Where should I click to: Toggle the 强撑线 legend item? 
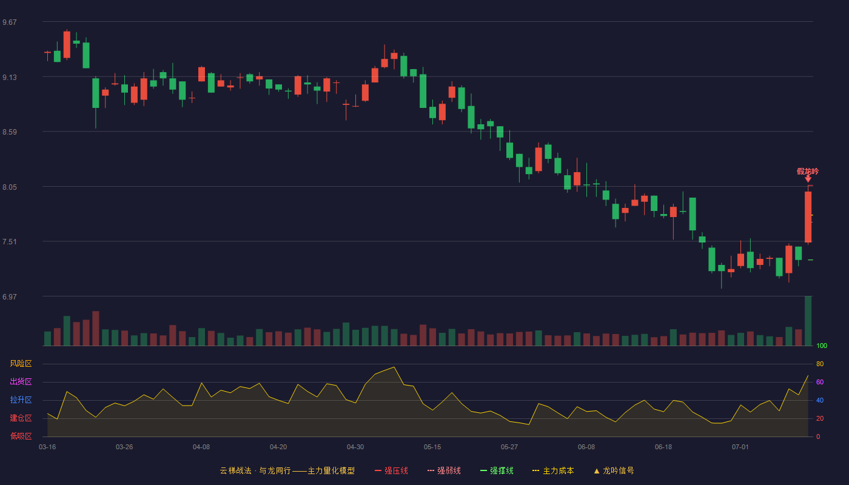tap(497, 470)
